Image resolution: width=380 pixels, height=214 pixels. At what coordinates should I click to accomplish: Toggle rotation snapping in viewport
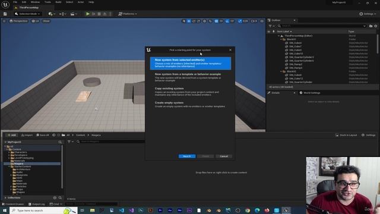tap(227, 21)
